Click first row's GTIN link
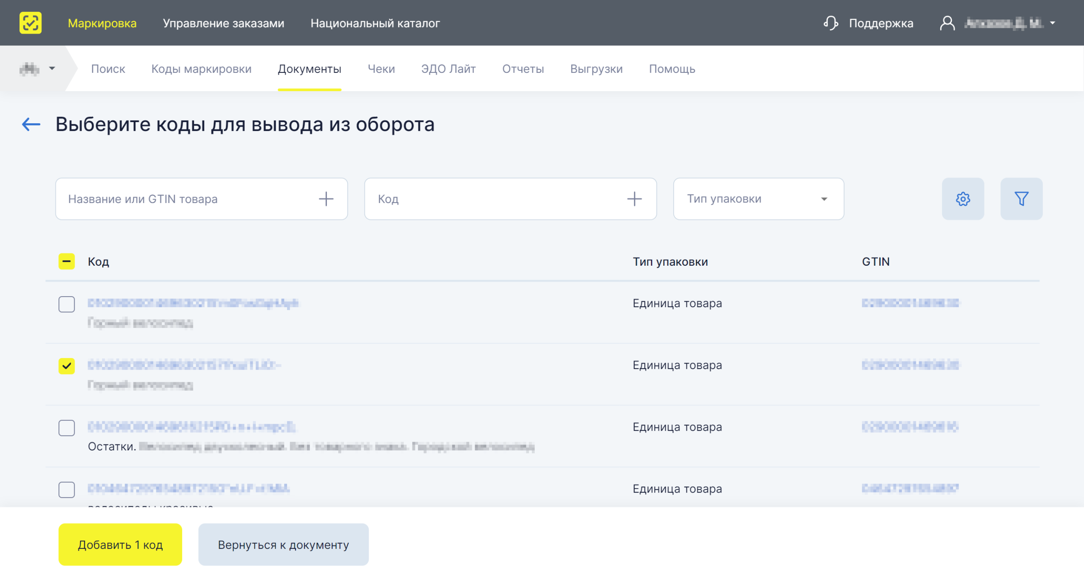1084x581 pixels. pos(910,303)
